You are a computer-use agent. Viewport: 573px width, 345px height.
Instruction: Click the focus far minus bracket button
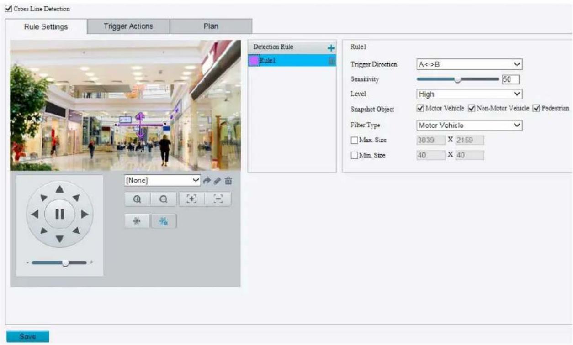point(218,199)
